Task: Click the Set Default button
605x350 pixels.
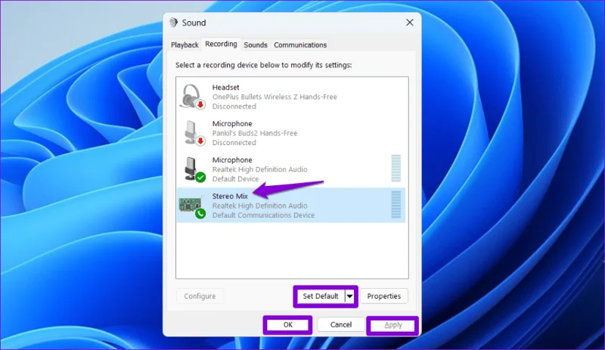Action: tap(320, 296)
